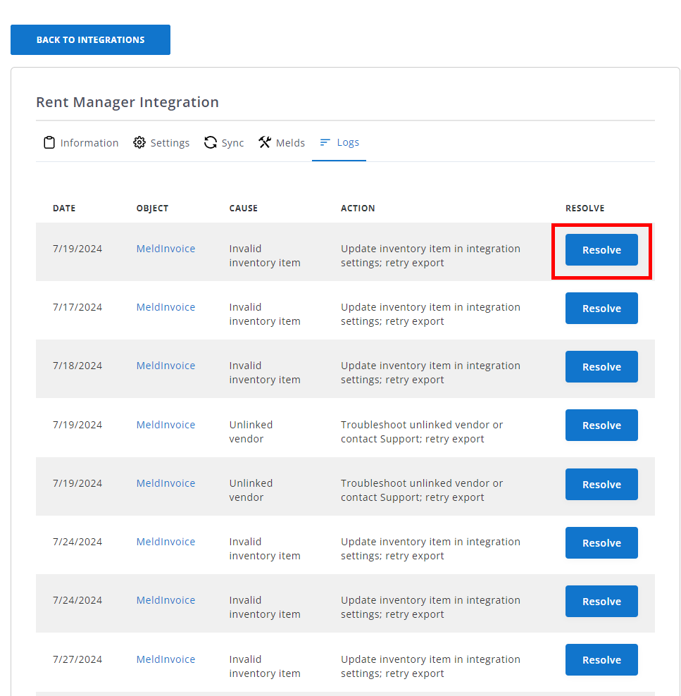Resolve the second 7/24/2024 log entry
The height and width of the screenshot is (696, 681).
coord(601,602)
